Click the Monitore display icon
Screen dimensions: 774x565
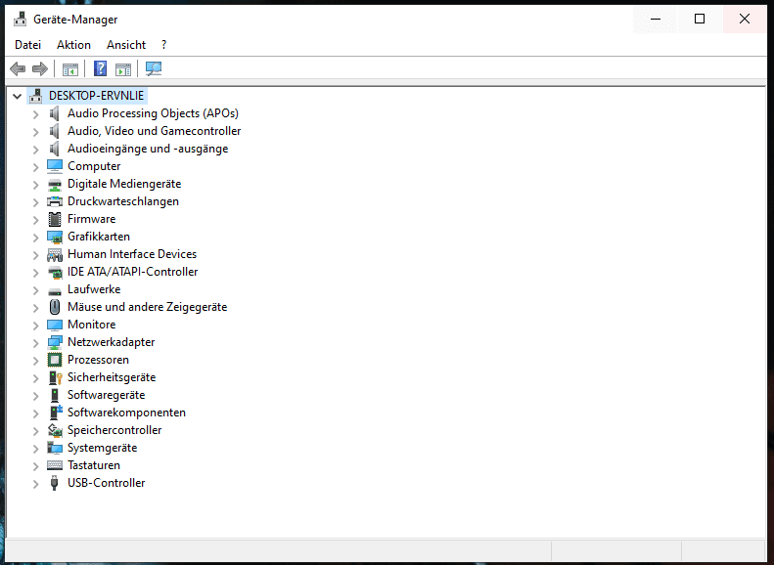55,325
